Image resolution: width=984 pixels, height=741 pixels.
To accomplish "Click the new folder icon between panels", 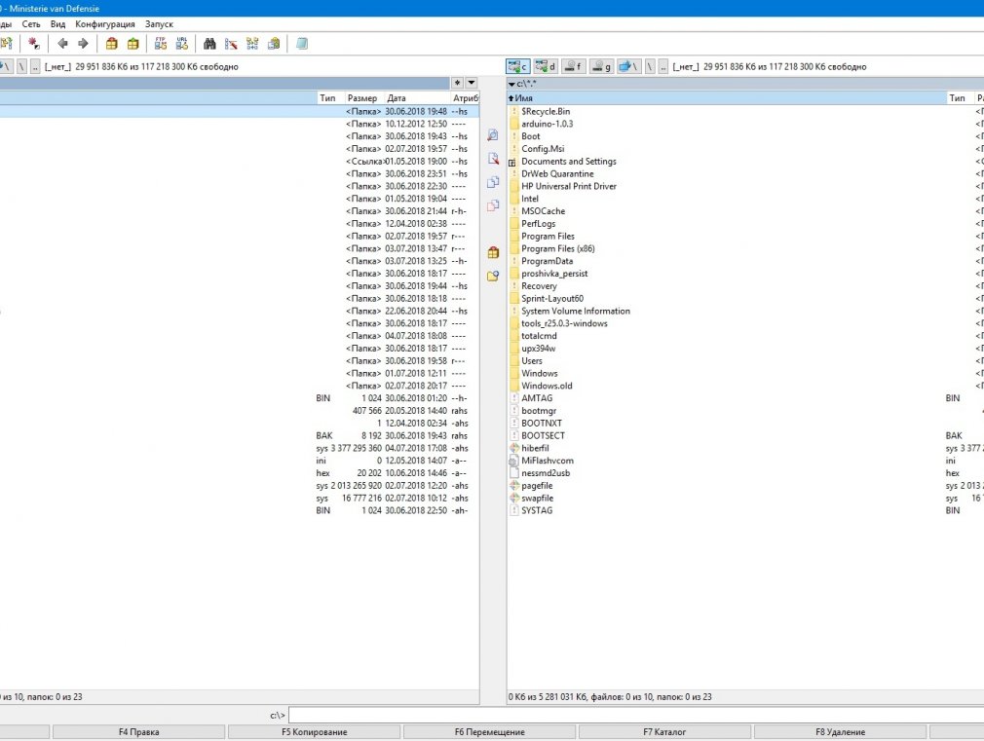I will coord(493,276).
